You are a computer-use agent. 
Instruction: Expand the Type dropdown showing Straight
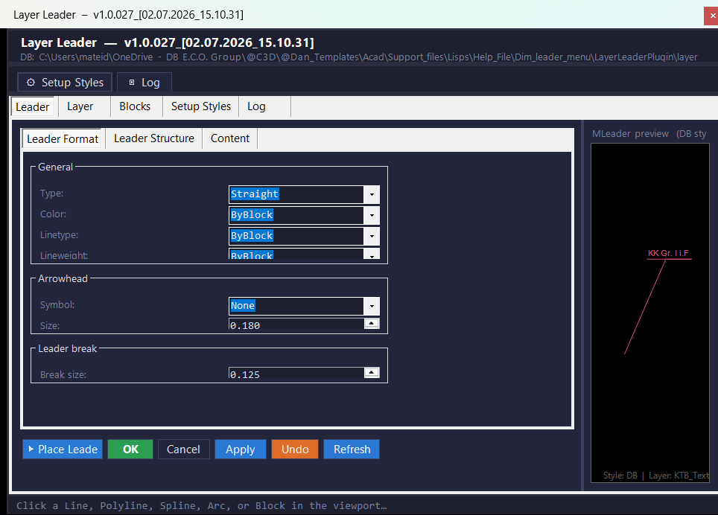click(372, 194)
